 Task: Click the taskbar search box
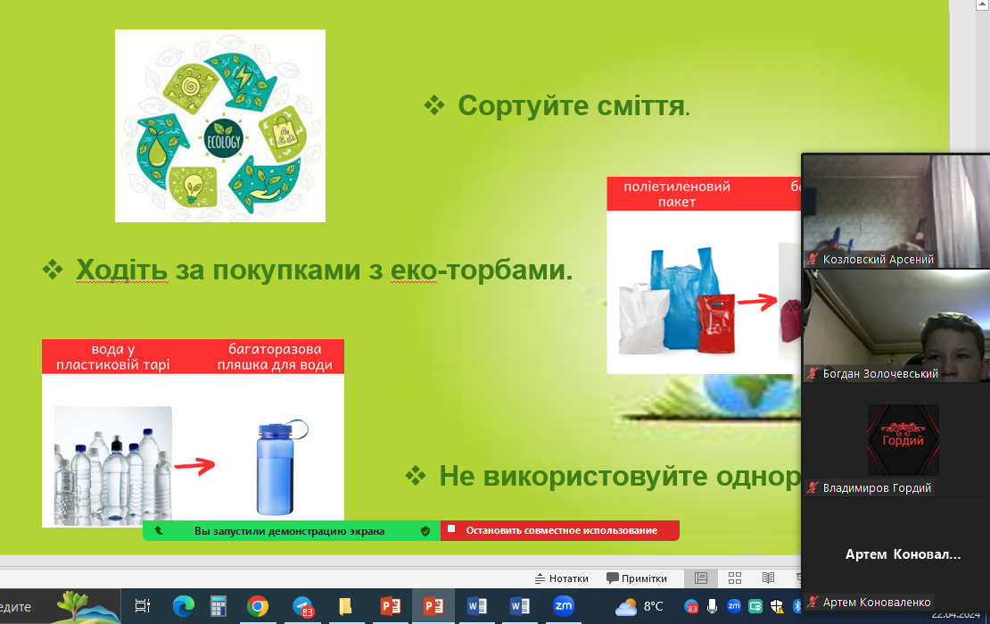tap(60, 606)
